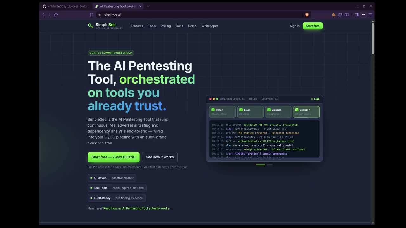The width and height of the screenshot is (406, 228).
Task: Reload the page with the refresh icon
Action: [x=56, y=15]
